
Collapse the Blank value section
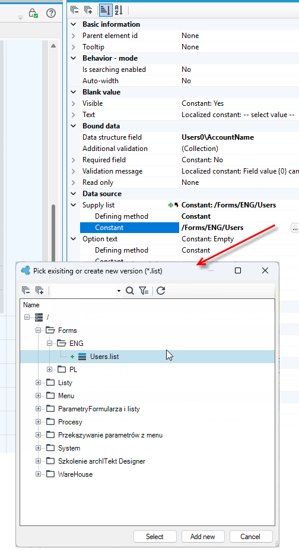(73, 92)
